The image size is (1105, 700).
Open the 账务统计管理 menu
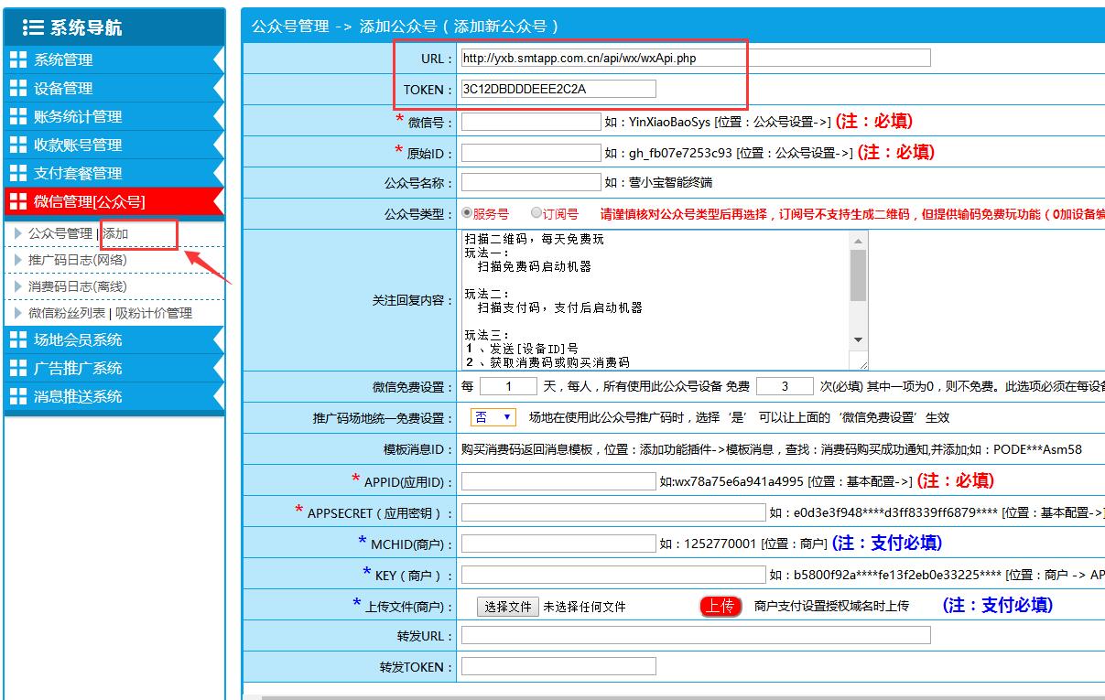pyautogui.click(x=114, y=116)
